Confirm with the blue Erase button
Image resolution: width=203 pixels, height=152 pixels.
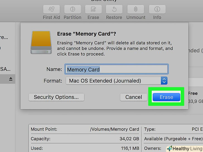click(166, 97)
